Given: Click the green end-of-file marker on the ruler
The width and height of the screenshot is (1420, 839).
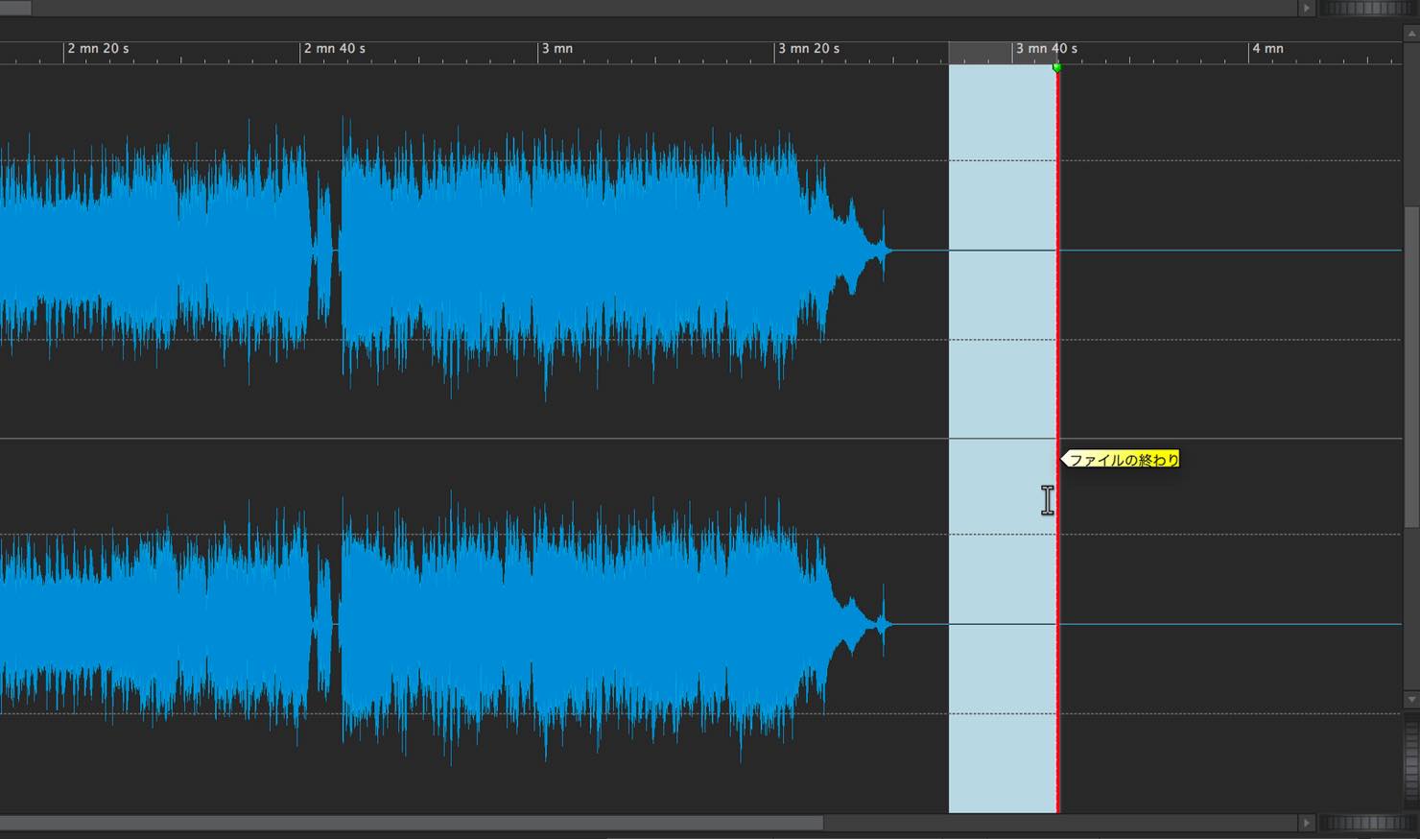Looking at the screenshot, I should point(1057,68).
